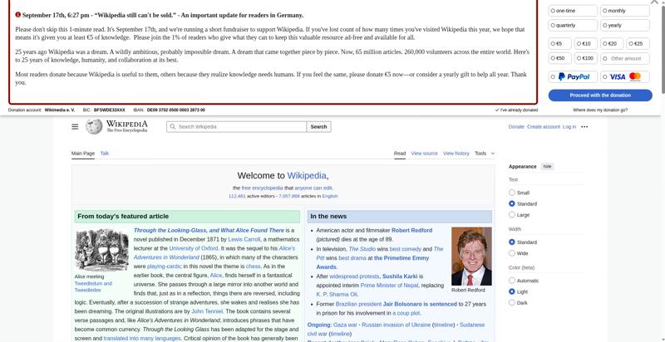Open the University of Oxford link
The height and width of the screenshot is (342, 665).
point(194,248)
